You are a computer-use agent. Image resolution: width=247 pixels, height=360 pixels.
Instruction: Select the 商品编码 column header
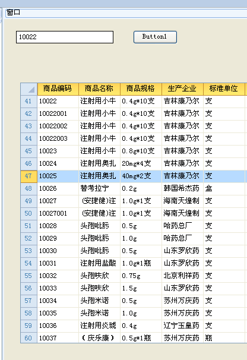click(58, 89)
